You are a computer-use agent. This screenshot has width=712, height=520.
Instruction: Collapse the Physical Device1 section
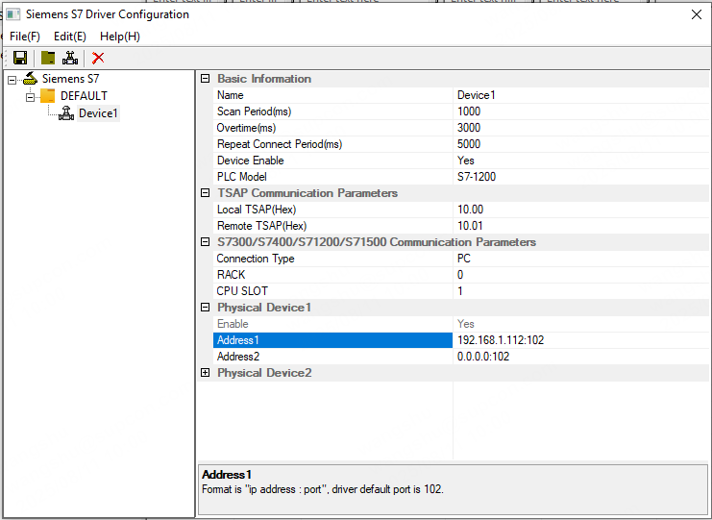pyautogui.click(x=205, y=308)
